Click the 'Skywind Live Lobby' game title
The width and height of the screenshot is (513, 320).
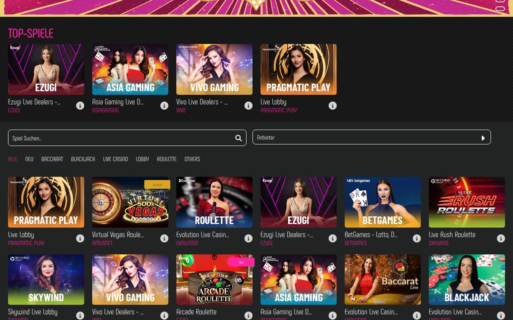tap(33, 312)
